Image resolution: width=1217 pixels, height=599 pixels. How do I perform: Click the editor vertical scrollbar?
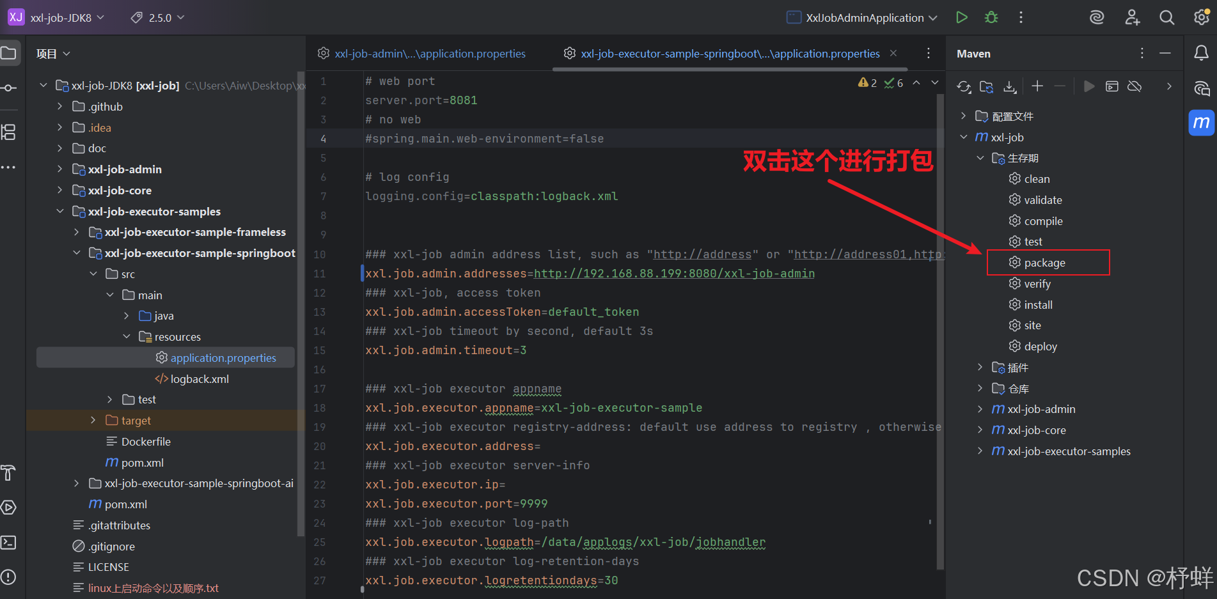coord(940,331)
